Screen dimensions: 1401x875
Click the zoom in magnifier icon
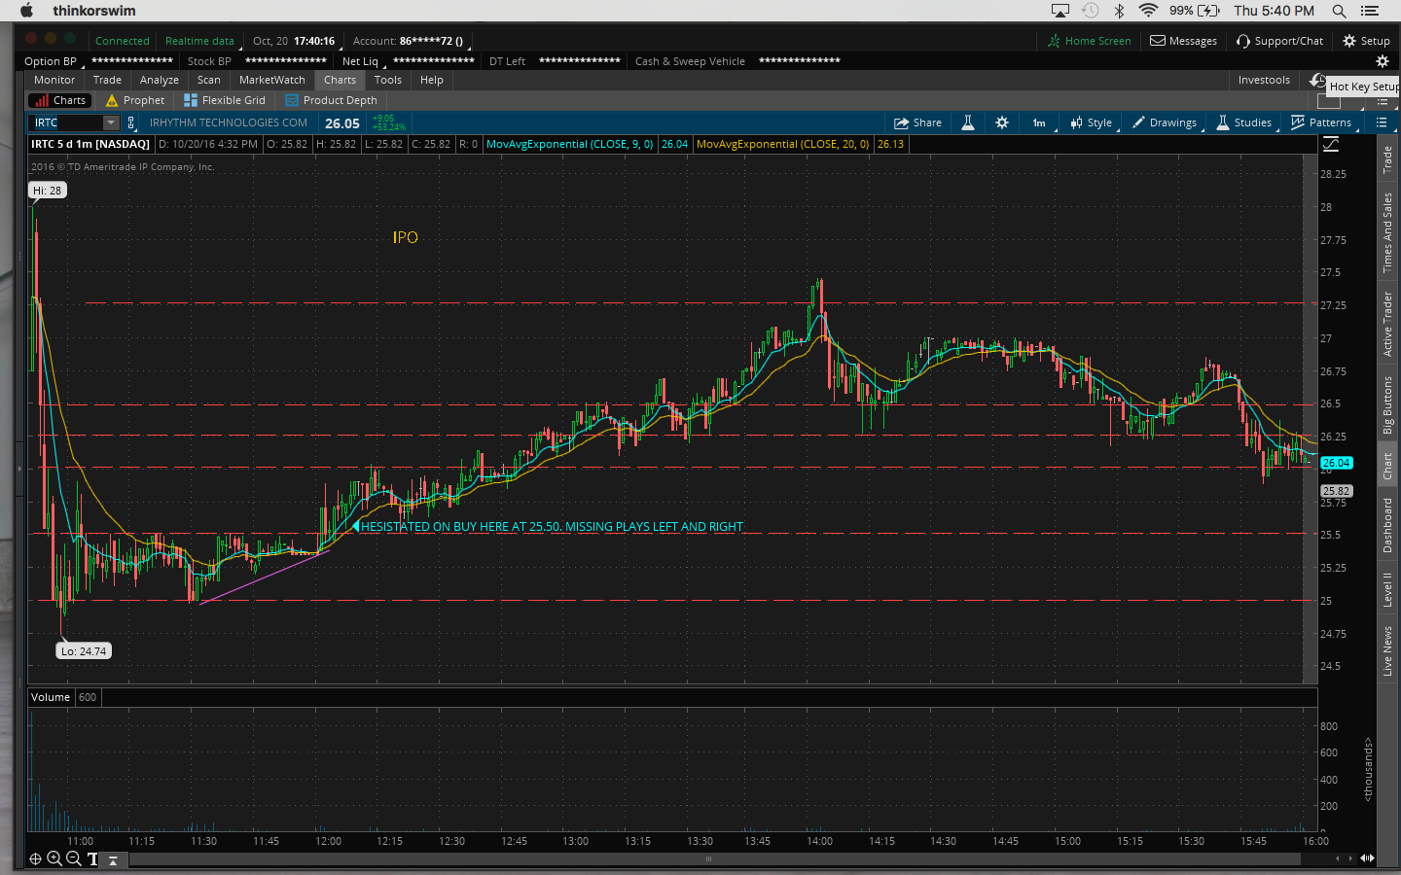[x=54, y=858]
